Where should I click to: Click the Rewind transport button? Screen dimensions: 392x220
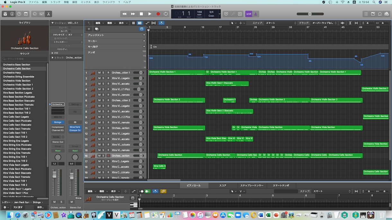[x=124, y=14]
